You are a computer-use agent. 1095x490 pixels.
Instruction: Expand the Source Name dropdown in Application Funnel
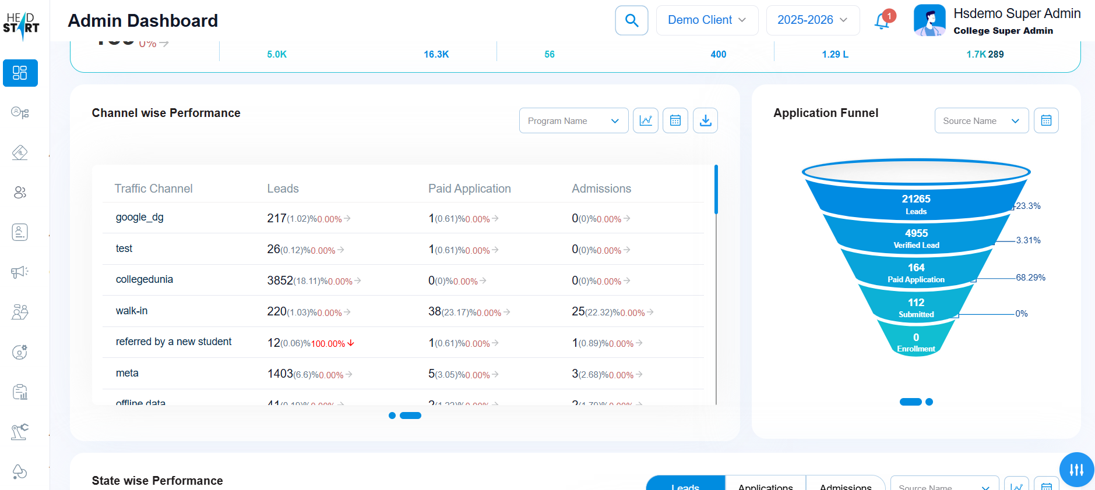coord(981,120)
